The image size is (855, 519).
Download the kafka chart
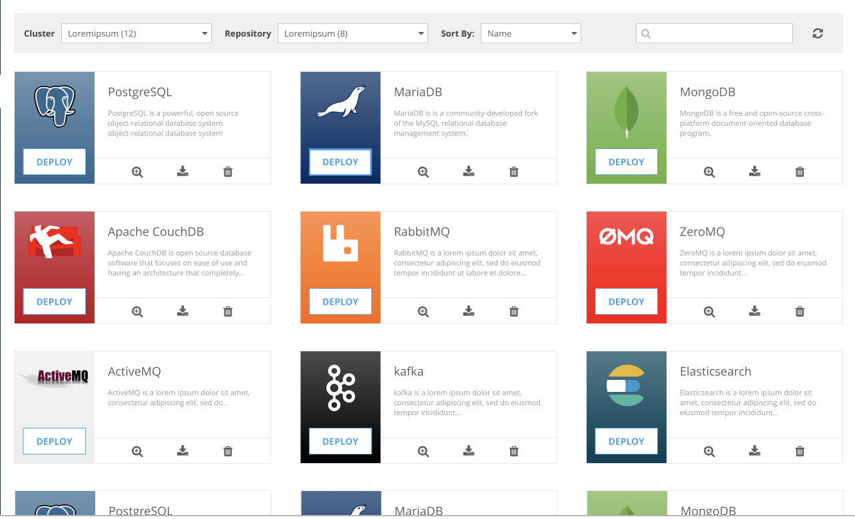click(x=469, y=451)
